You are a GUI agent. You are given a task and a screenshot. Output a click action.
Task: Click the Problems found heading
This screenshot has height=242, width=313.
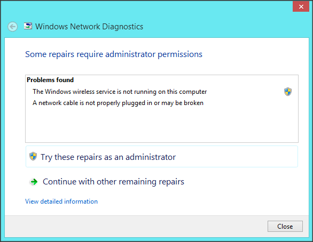[50, 80]
